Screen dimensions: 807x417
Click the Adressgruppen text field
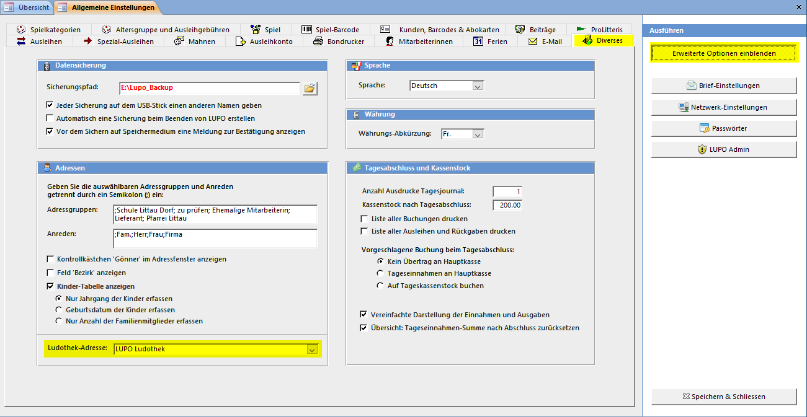pyautogui.click(x=215, y=214)
